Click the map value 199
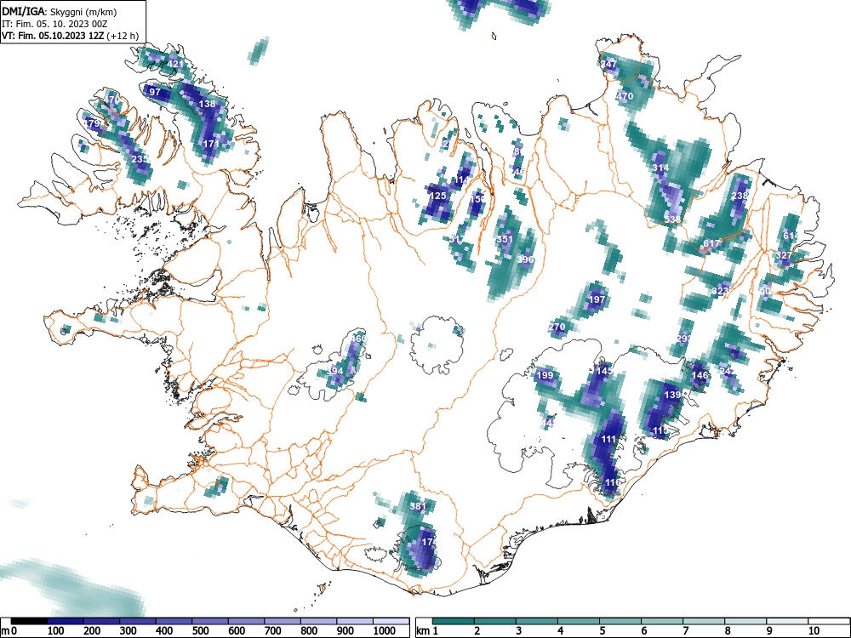Image resolution: width=851 pixels, height=638 pixels. (x=545, y=375)
